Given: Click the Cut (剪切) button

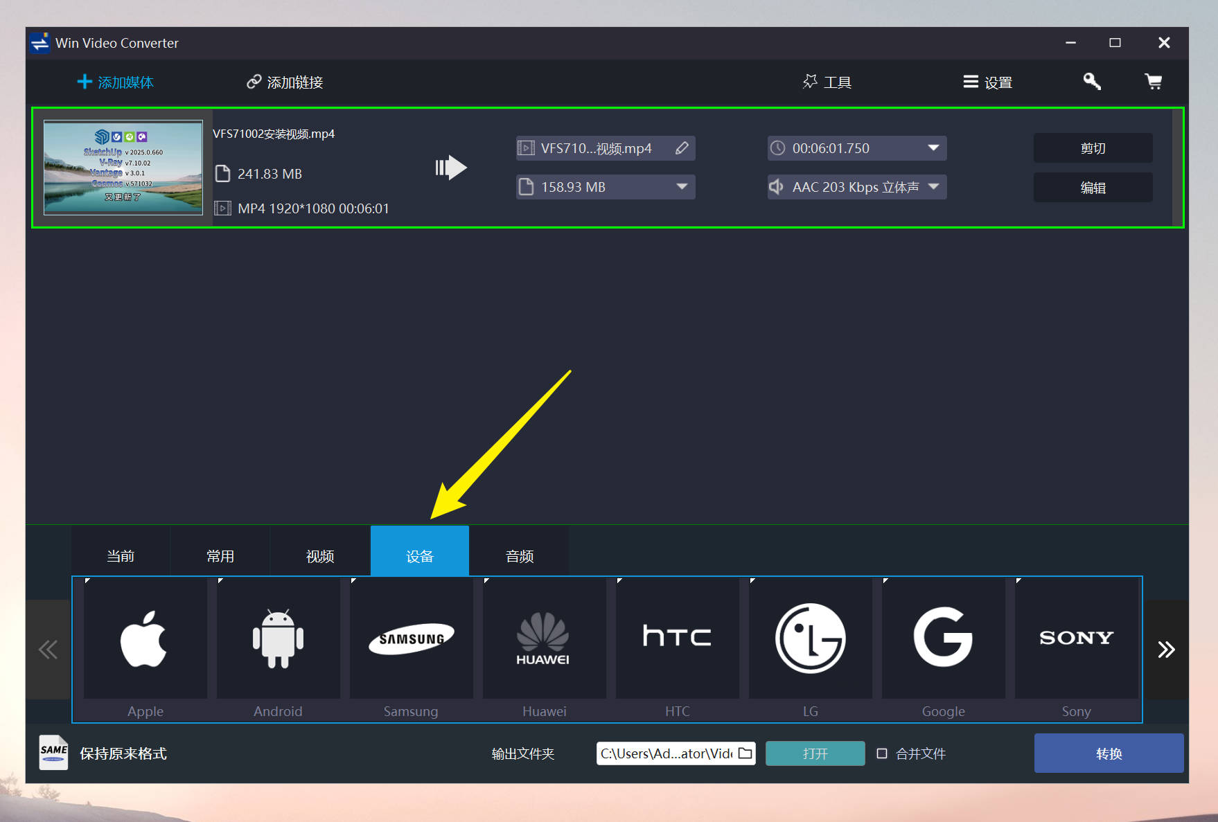Looking at the screenshot, I should (x=1093, y=148).
